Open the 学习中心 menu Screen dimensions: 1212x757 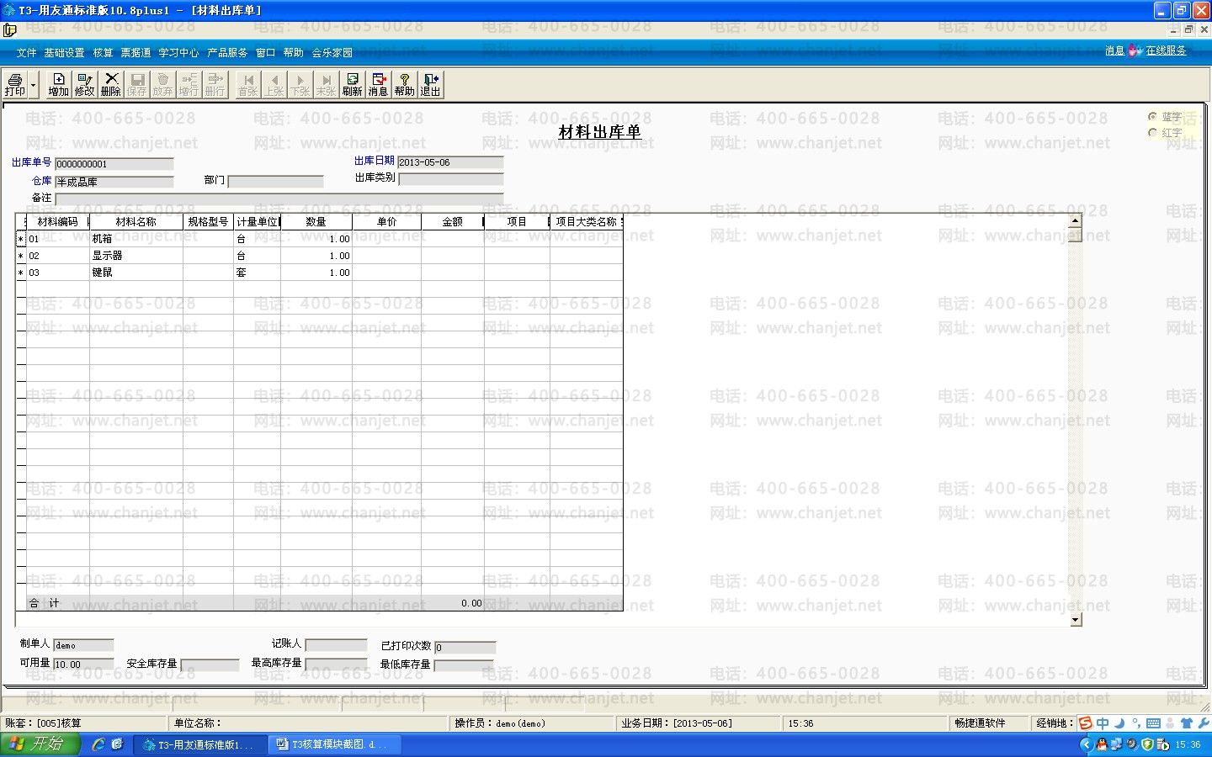click(x=178, y=53)
